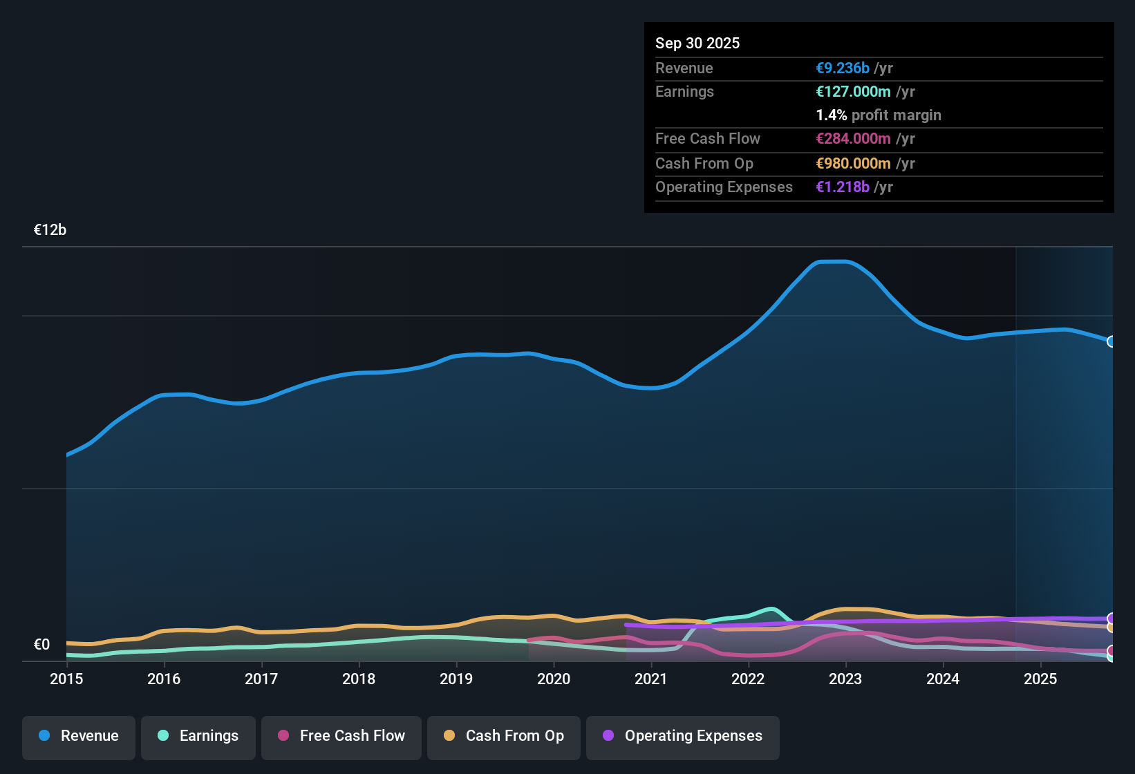Click the €284.000m Free Cash Flow value
This screenshot has height=774, width=1135.
(854, 139)
